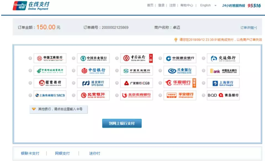The width and height of the screenshot is (265, 161).
Task: Click the Bank of China logo
Action: tap(137, 58)
